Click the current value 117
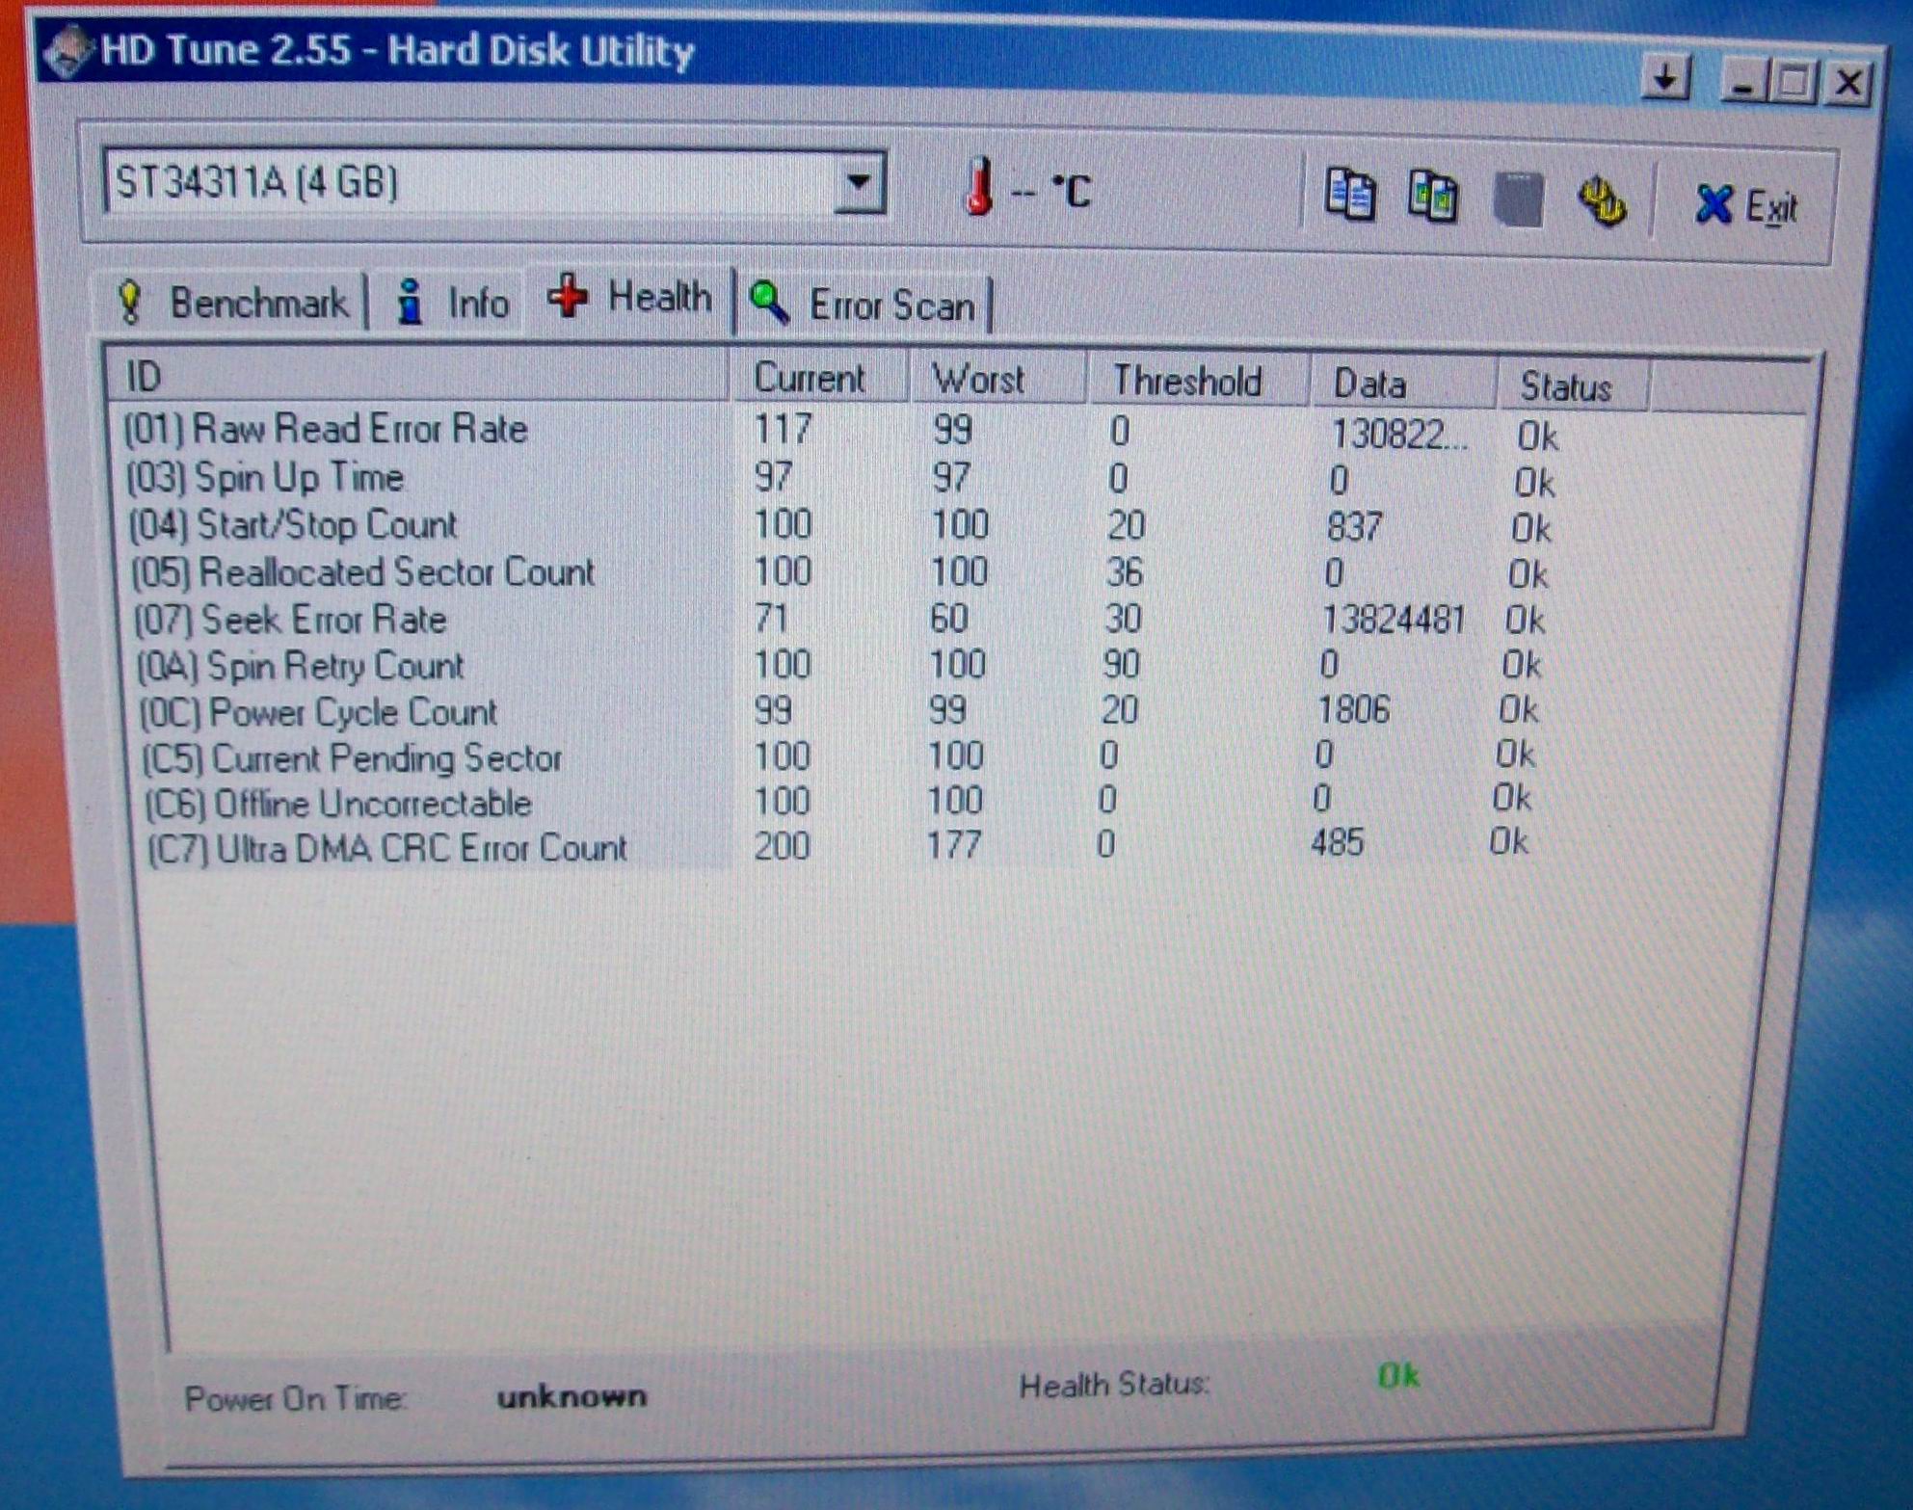Screen dimensions: 1913x1510 [x=783, y=429]
